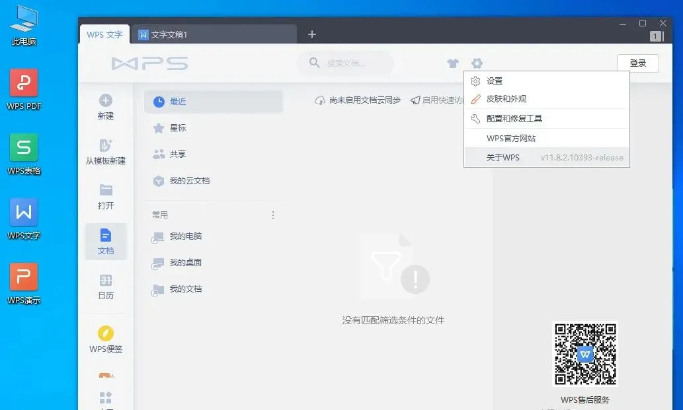Click the gear settings icon in header
This screenshot has width=683, height=410.
[x=477, y=63]
